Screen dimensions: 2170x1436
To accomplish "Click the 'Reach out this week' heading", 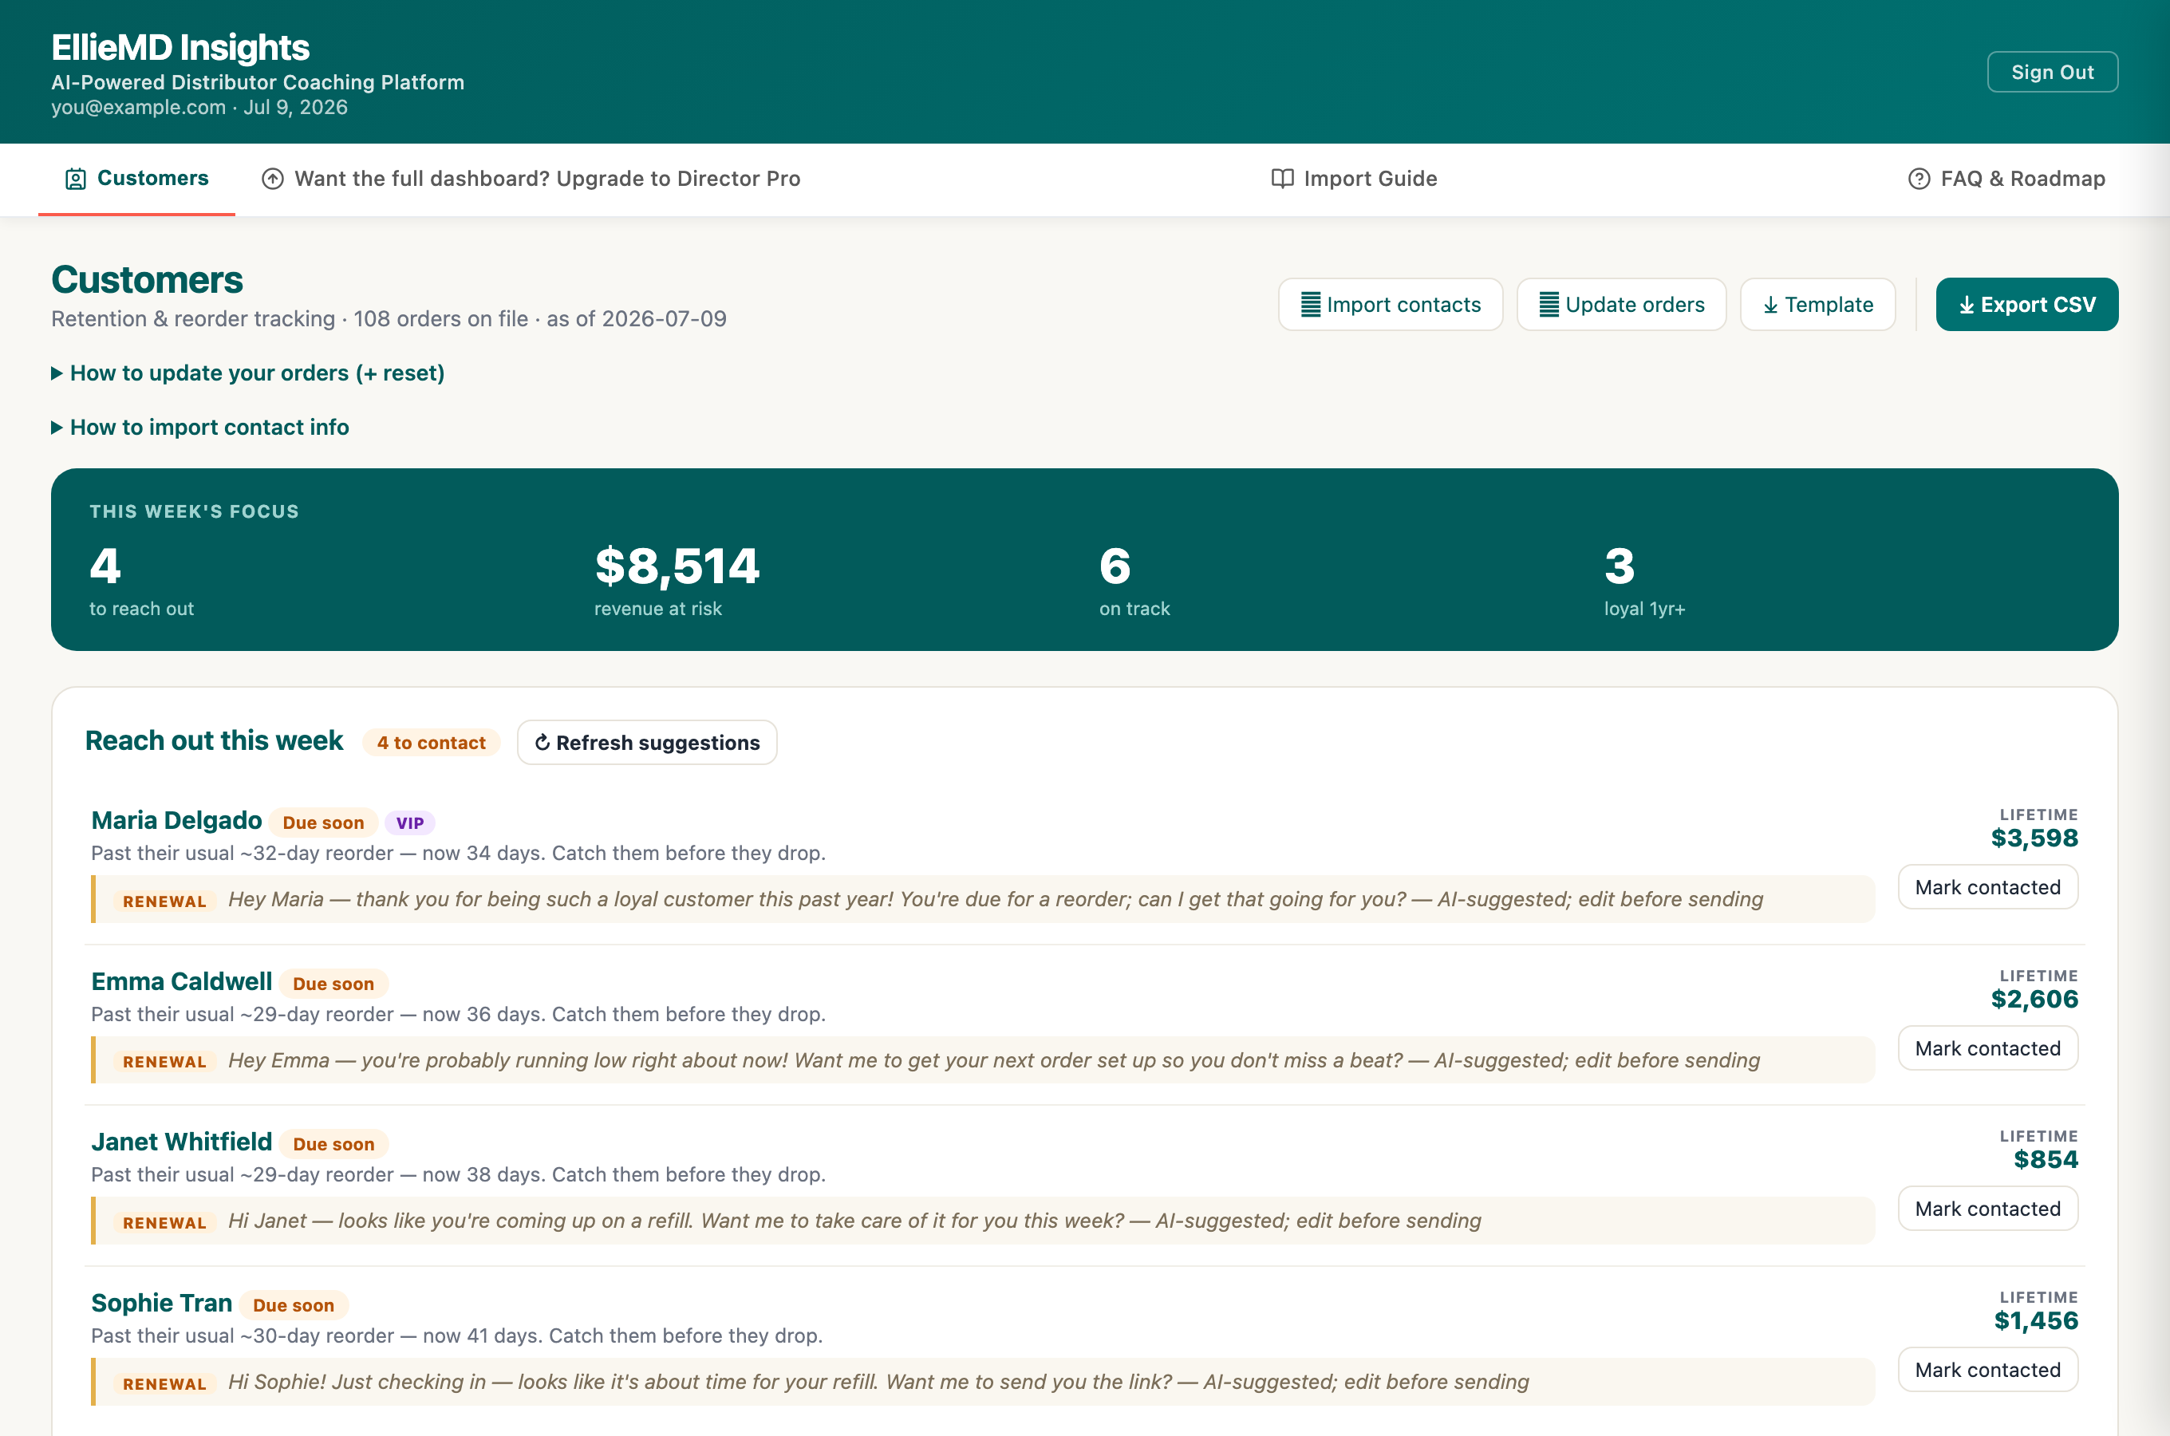I will click(215, 741).
